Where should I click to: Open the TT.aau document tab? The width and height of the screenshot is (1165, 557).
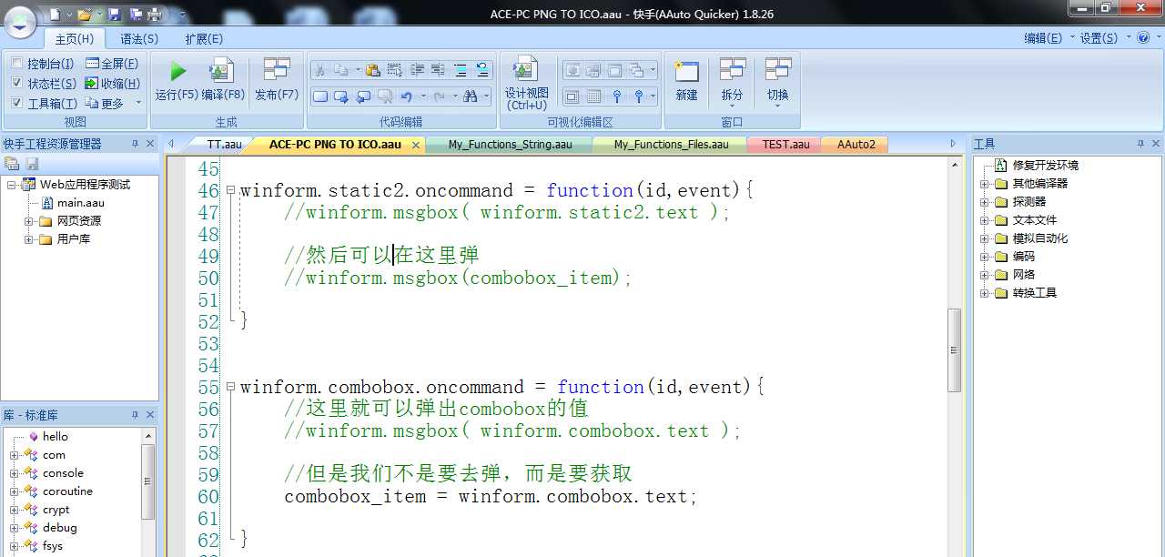(224, 145)
